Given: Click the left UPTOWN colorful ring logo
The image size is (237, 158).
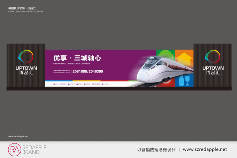Looking at the screenshot, I should click(x=26, y=57).
